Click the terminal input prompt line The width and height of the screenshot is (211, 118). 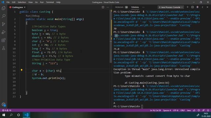[128, 107]
